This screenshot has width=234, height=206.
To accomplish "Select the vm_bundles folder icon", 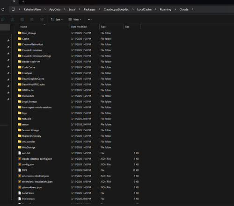I will click(20, 142).
